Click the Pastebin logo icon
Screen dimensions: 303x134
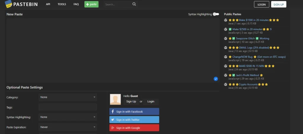[8, 4]
